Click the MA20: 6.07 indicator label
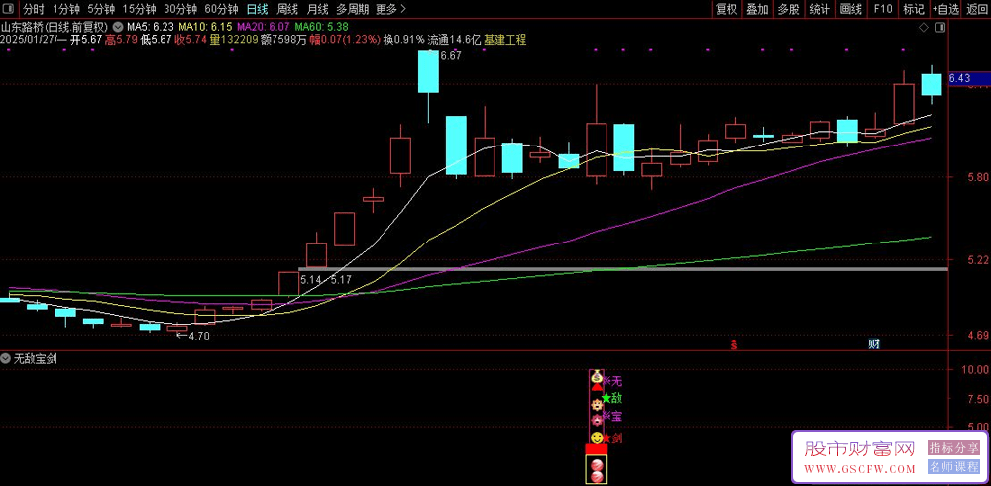 coord(264,27)
